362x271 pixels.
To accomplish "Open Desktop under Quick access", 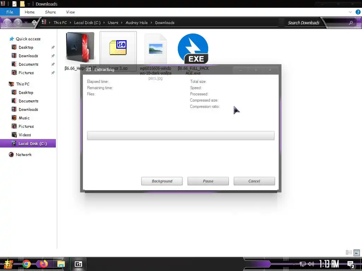I will coord(26,47).
